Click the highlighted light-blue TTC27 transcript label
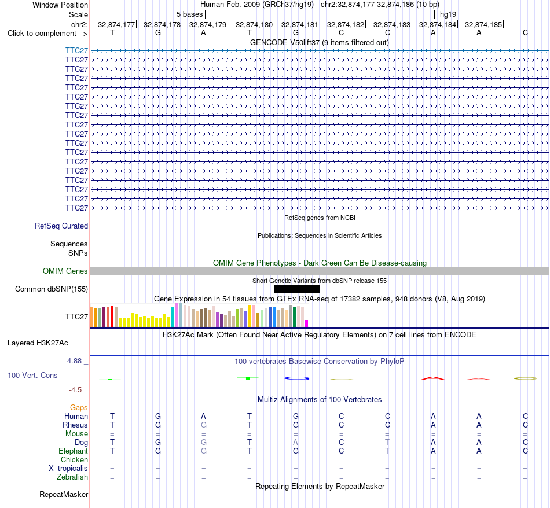 coord(76,50)
